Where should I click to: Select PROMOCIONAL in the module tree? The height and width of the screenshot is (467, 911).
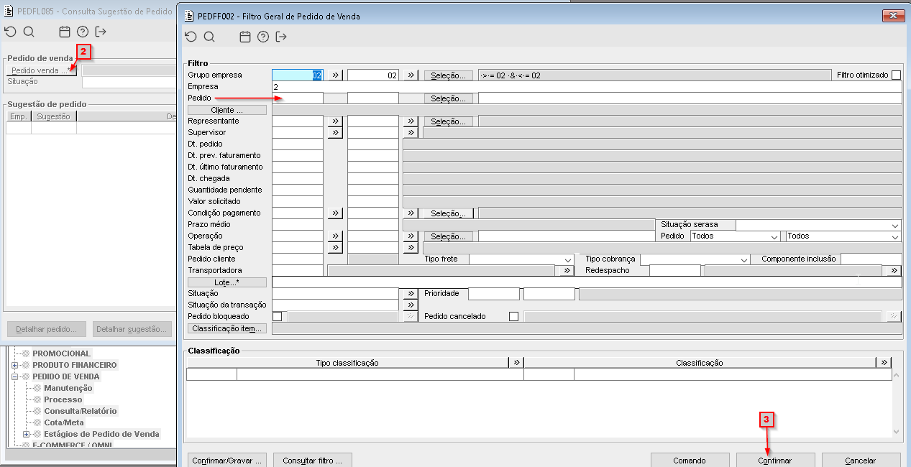tap(61, 353)
